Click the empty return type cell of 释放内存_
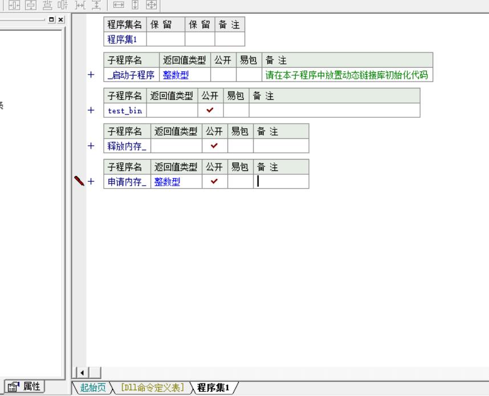 click(177, 146)
